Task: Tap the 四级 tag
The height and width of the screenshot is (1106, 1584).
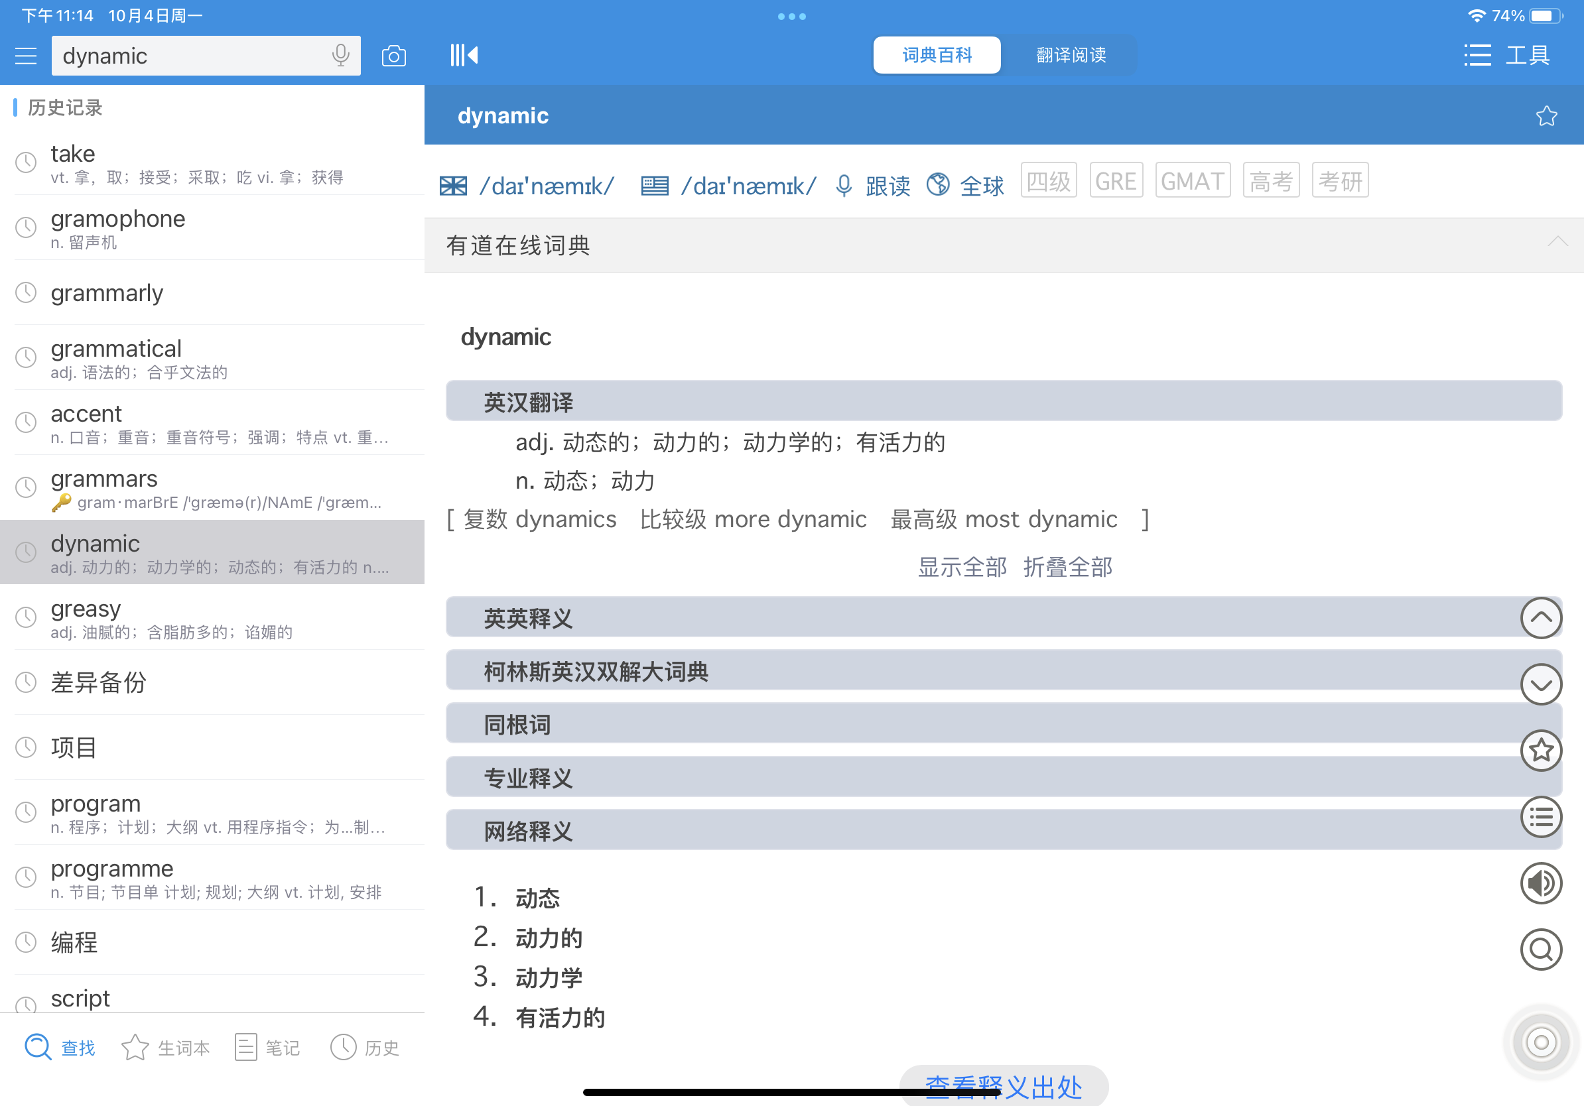Action: (x=1048, y=180)
